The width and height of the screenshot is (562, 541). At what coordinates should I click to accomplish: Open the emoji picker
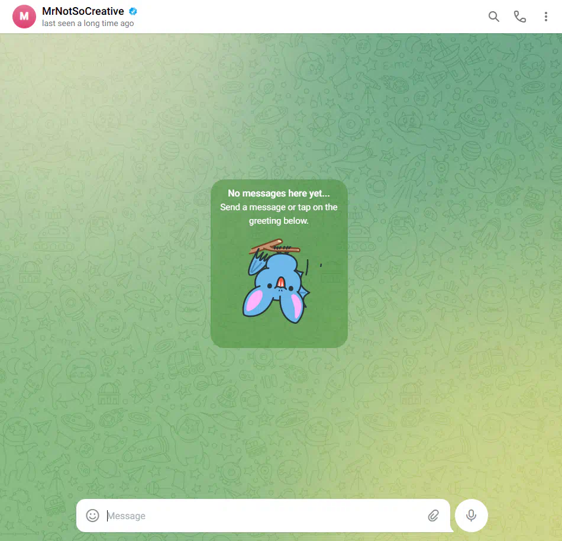click(x=92, y=516)
